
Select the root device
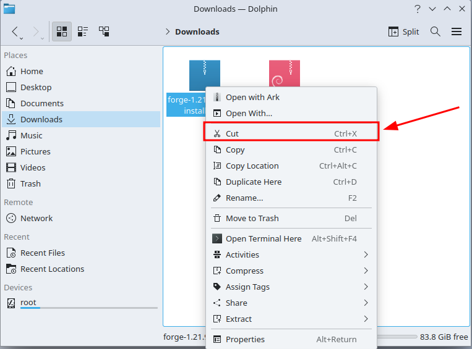click(x=28, y=303)
